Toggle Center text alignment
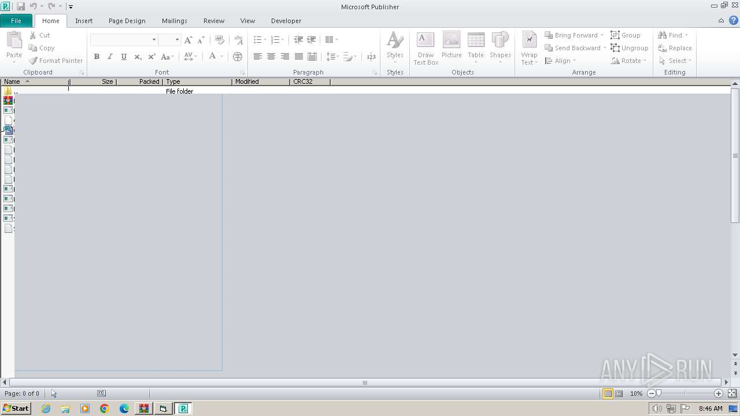Image resolution: width=740 pixels, height=416 pixels. [271, 57]
